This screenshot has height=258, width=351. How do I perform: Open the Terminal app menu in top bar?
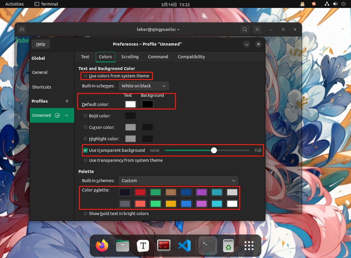46,4
